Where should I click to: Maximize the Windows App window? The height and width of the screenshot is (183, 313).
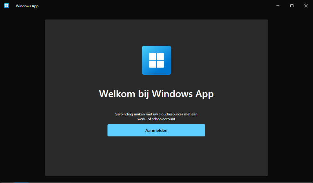(x=292, y=6)
